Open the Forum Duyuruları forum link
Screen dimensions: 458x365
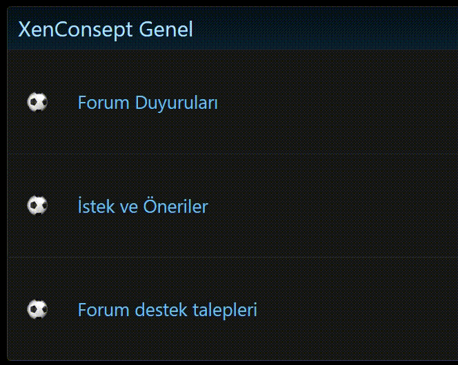click(148, 103)
